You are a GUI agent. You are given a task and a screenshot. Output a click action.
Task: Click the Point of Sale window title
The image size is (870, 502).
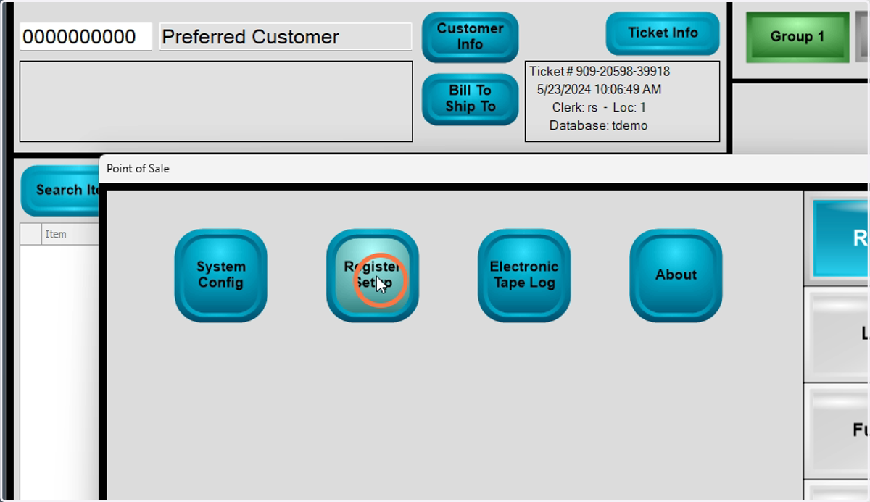138,168
